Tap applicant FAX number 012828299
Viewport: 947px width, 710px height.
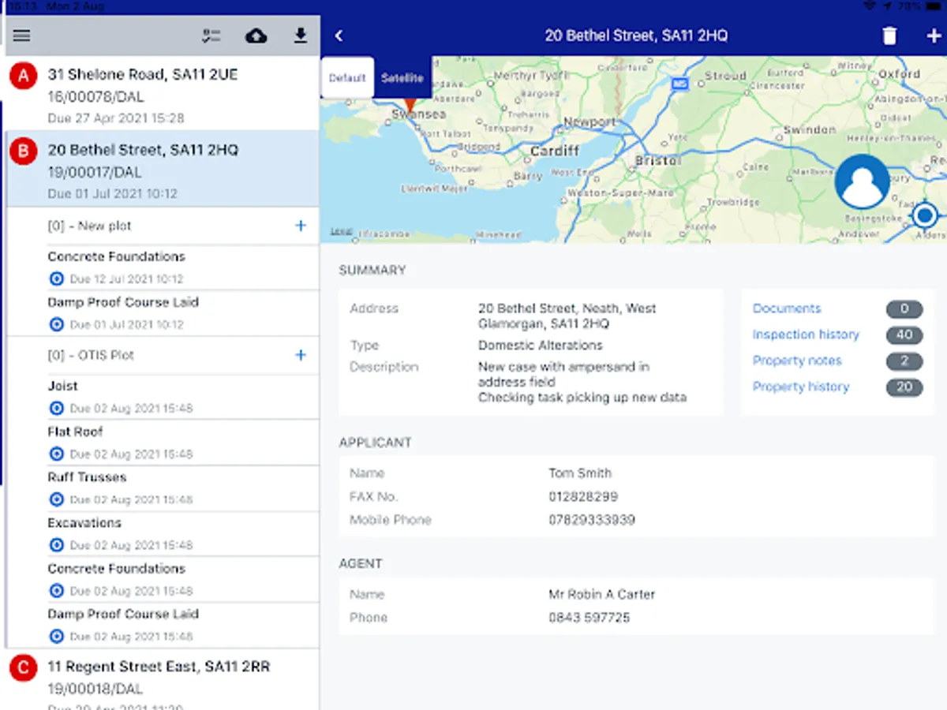coord(583,497)
